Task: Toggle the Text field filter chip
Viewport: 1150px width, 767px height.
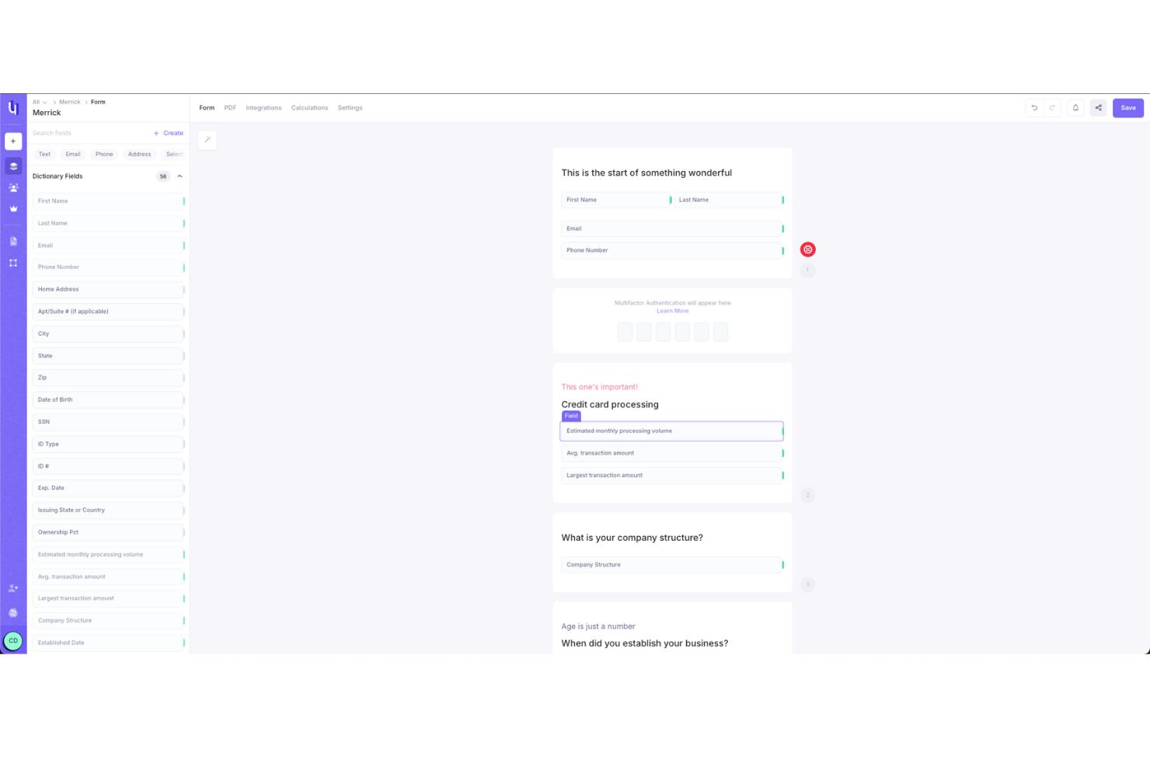Action: pos(44,154)
